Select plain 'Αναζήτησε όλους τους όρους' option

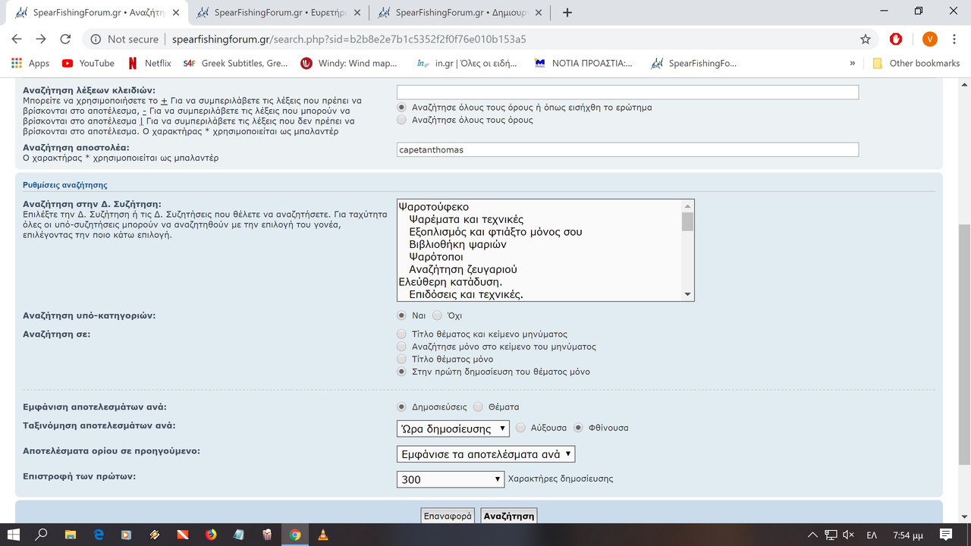[401, 120]
